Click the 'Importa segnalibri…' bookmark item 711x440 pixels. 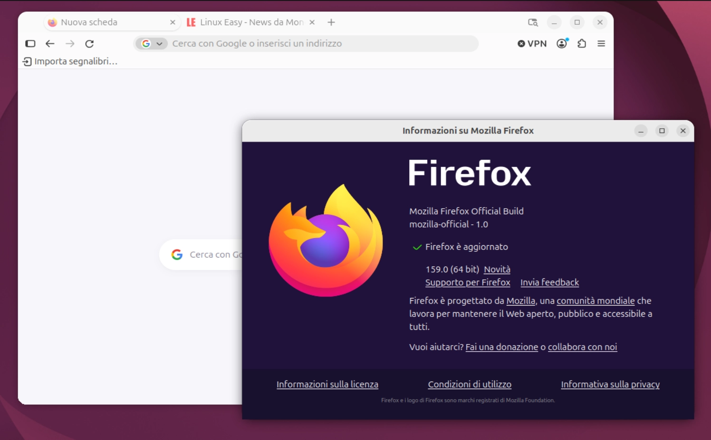click(x=70, y=61)
